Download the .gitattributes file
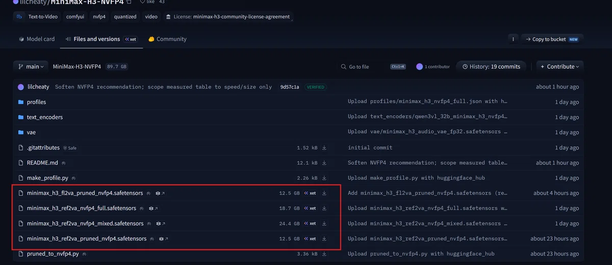 pos(324,148)
